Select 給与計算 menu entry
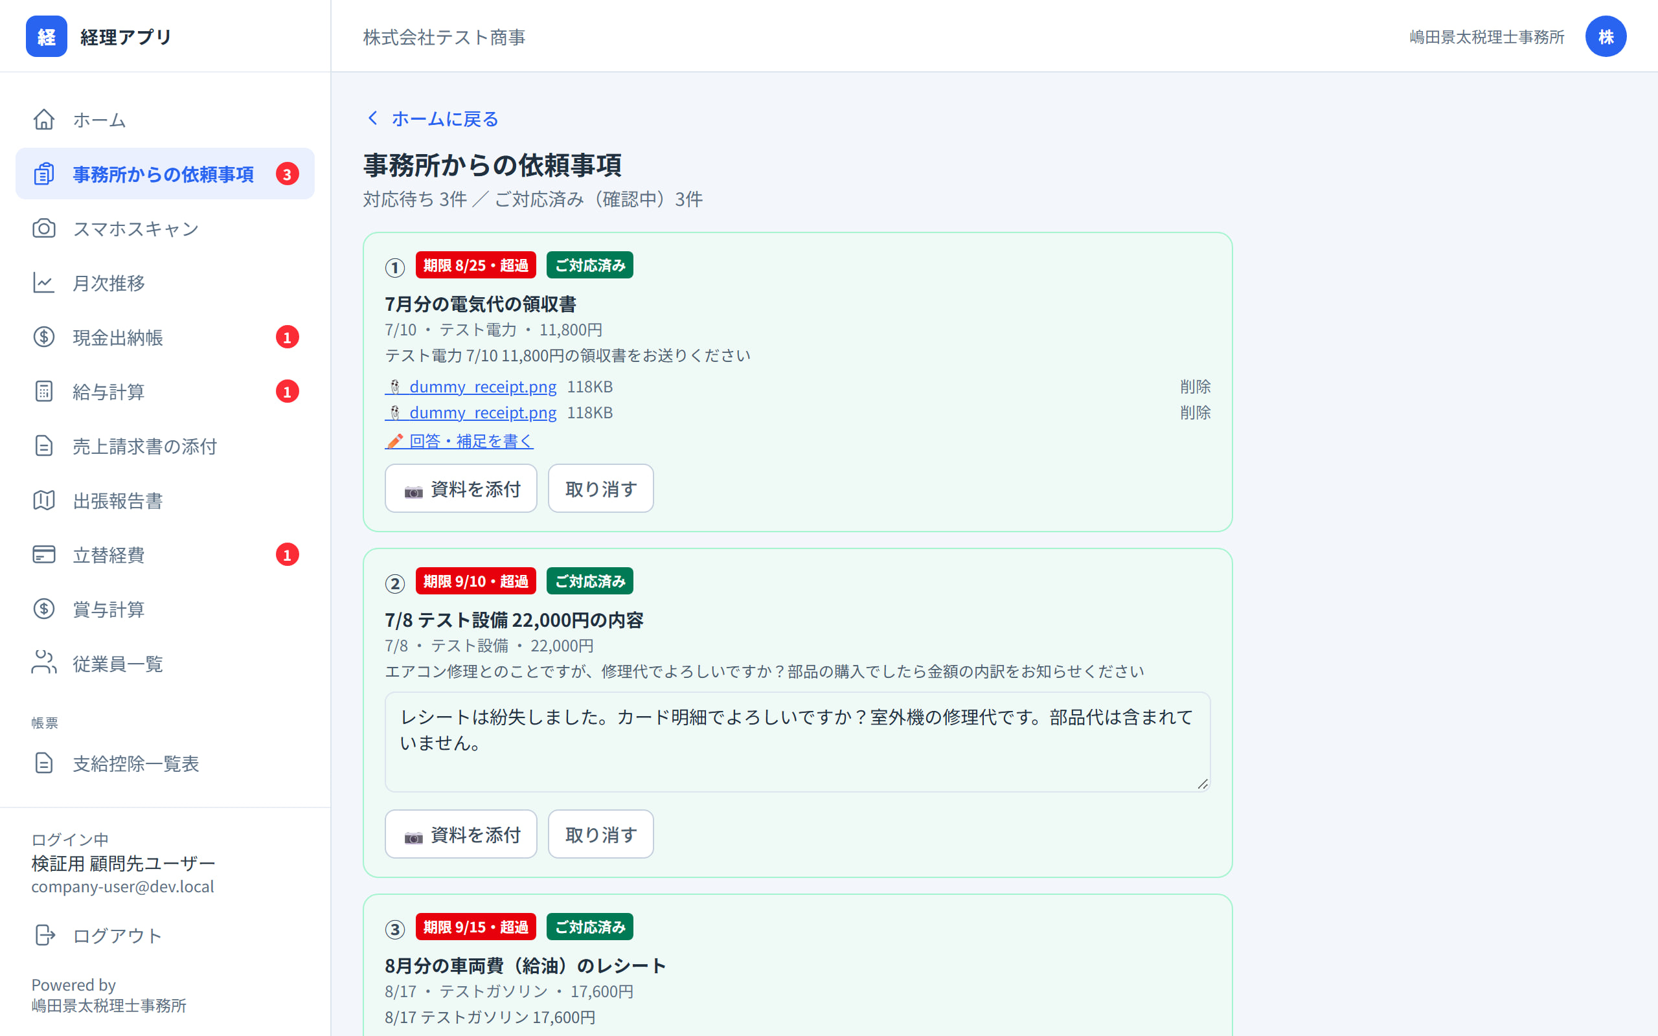Image resolution: width=1658 pixels, height=1036 pixels. [165, 391]
